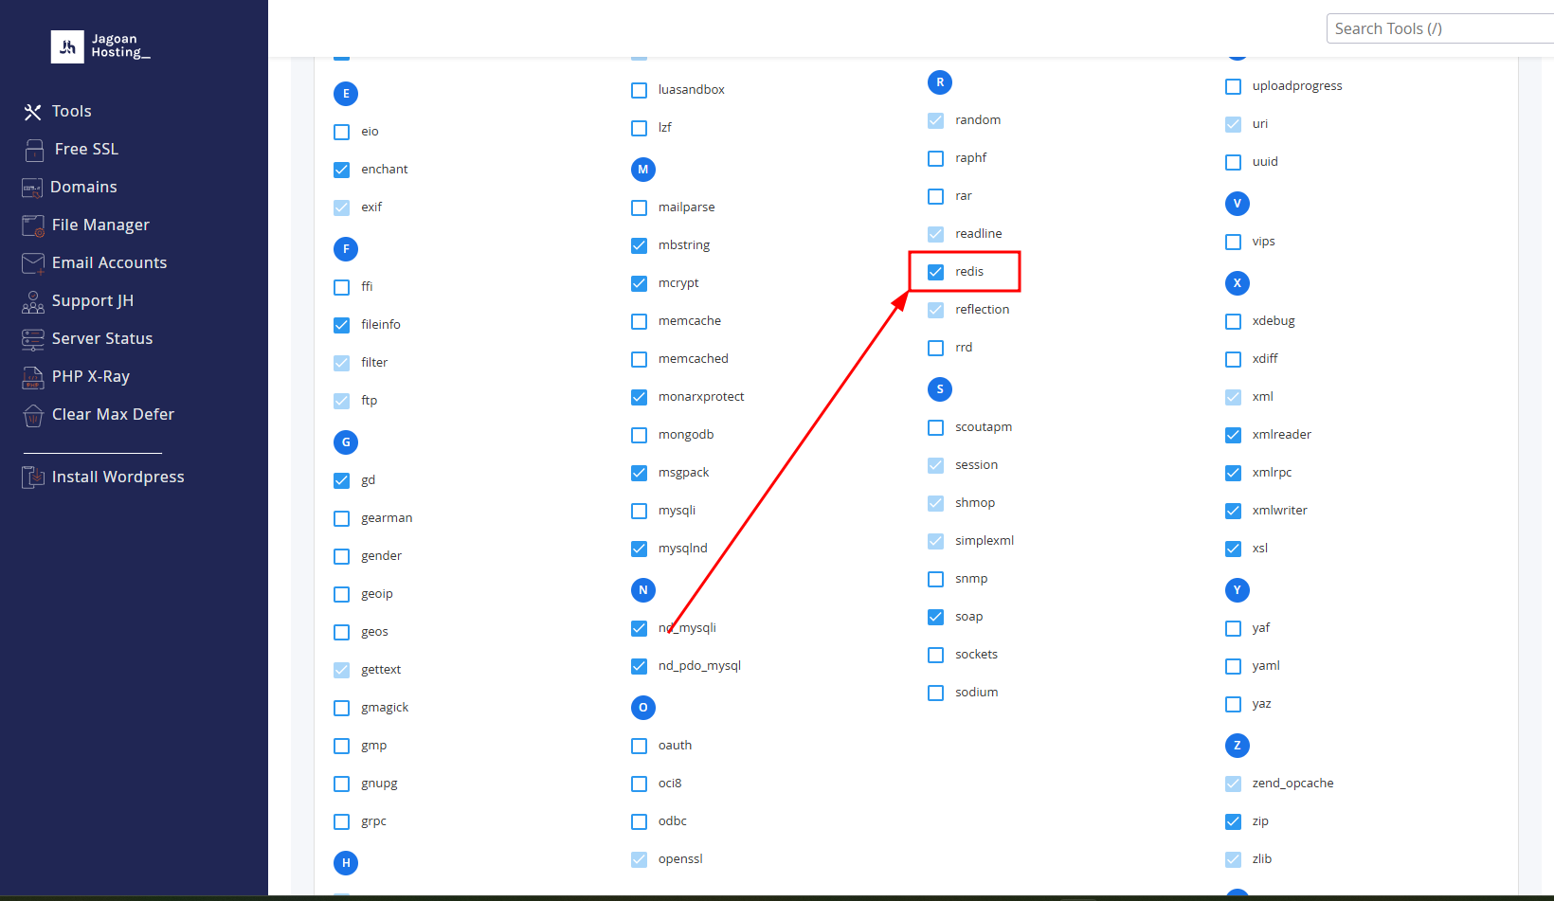Click the Jagoan Hosting logo

pos(100,46)
